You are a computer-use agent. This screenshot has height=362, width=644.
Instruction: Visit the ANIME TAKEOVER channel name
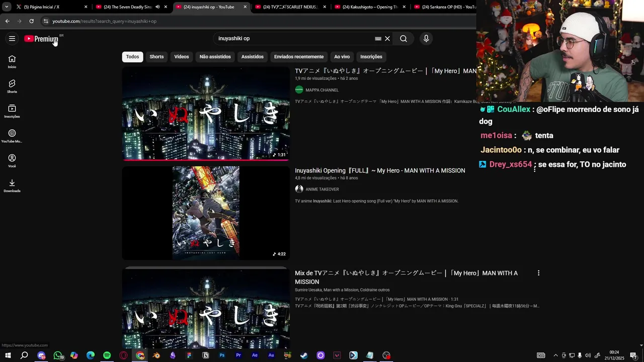click(322, 189)
